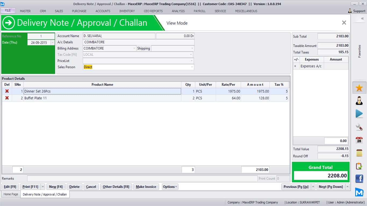Click the Make Invoice button
The image size is (367, 206).
pos(146,187)
